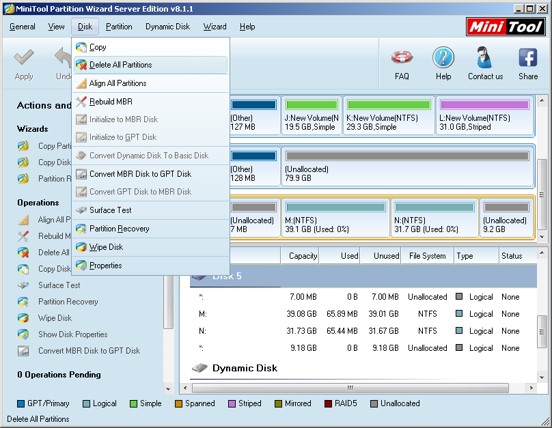Click Surface Test in Operations sidebar
The width and height of the screenshot is (552, 428).
[x=59, y=285]
